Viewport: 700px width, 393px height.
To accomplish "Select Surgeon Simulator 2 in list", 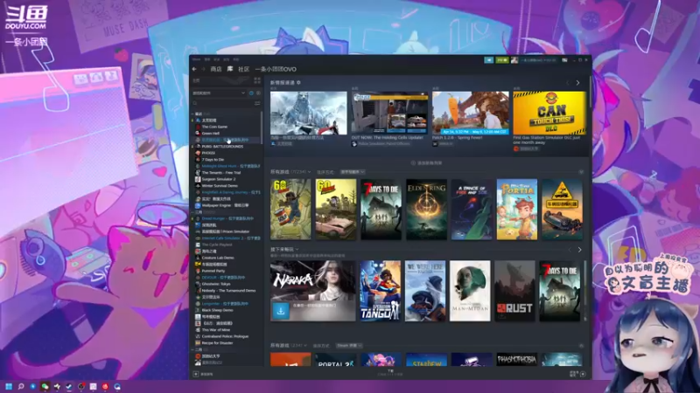I will (x=219, y=179).
